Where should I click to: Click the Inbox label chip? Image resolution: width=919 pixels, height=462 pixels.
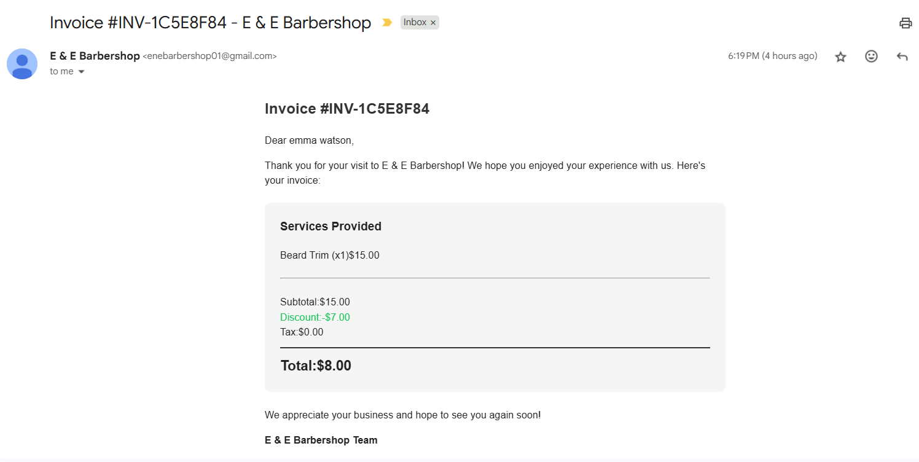415,23
